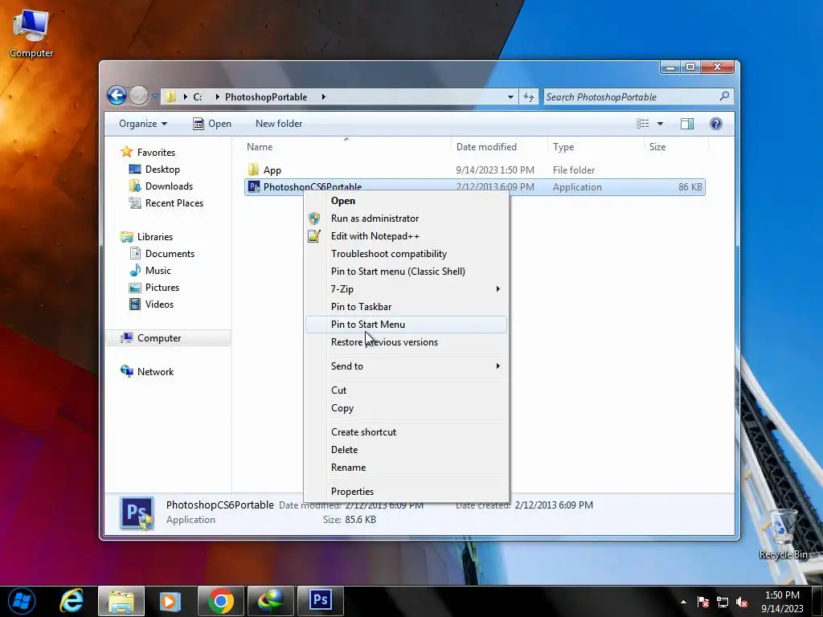Launch Google Chrome from taskbar

coord(220,601)
